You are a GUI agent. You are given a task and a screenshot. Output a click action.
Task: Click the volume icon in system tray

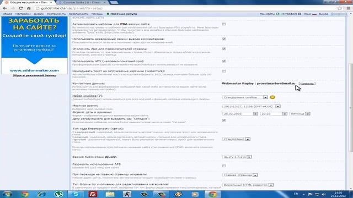tap(324, 194)
